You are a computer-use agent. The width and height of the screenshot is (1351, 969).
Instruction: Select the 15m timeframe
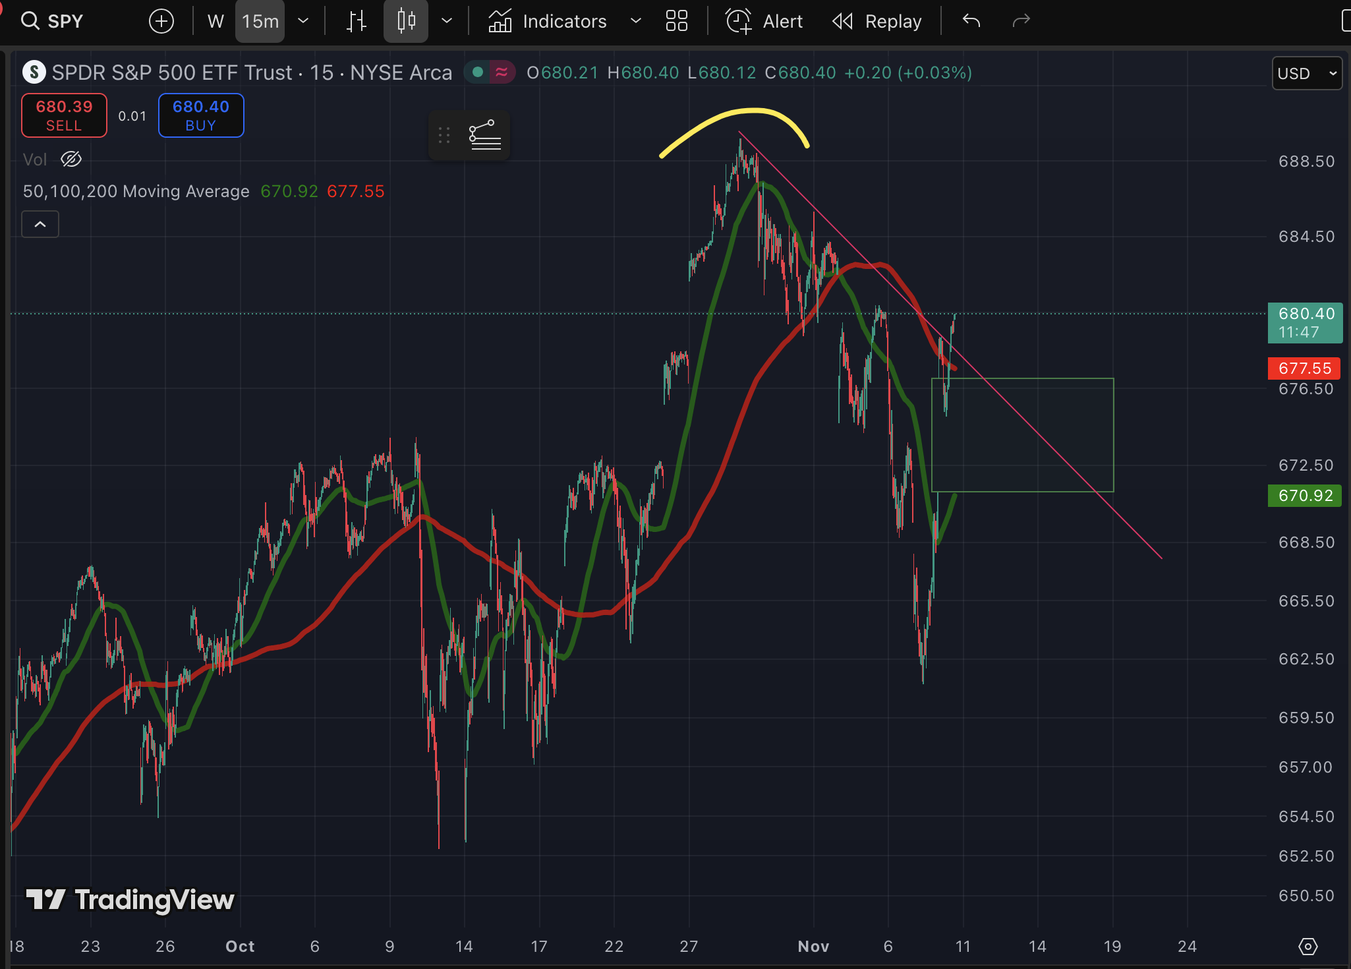[x=260, y=21]
